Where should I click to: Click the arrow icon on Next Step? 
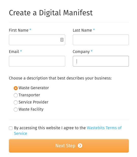[x=80, y=146]
